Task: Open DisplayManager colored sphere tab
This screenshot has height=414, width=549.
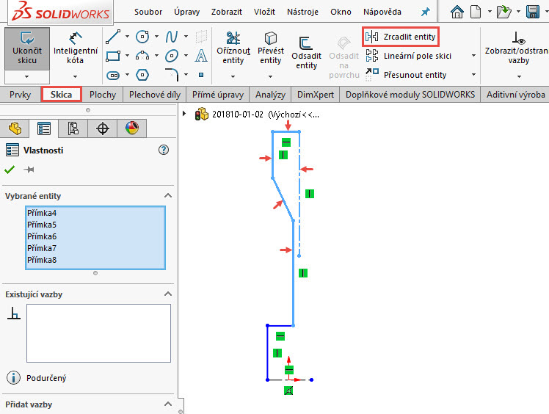Action: (x=131, y=128)
